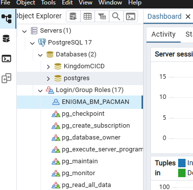Open the View menu
Image resolution: width=193 pixels, height=190 pixels.
coord(86,2)
